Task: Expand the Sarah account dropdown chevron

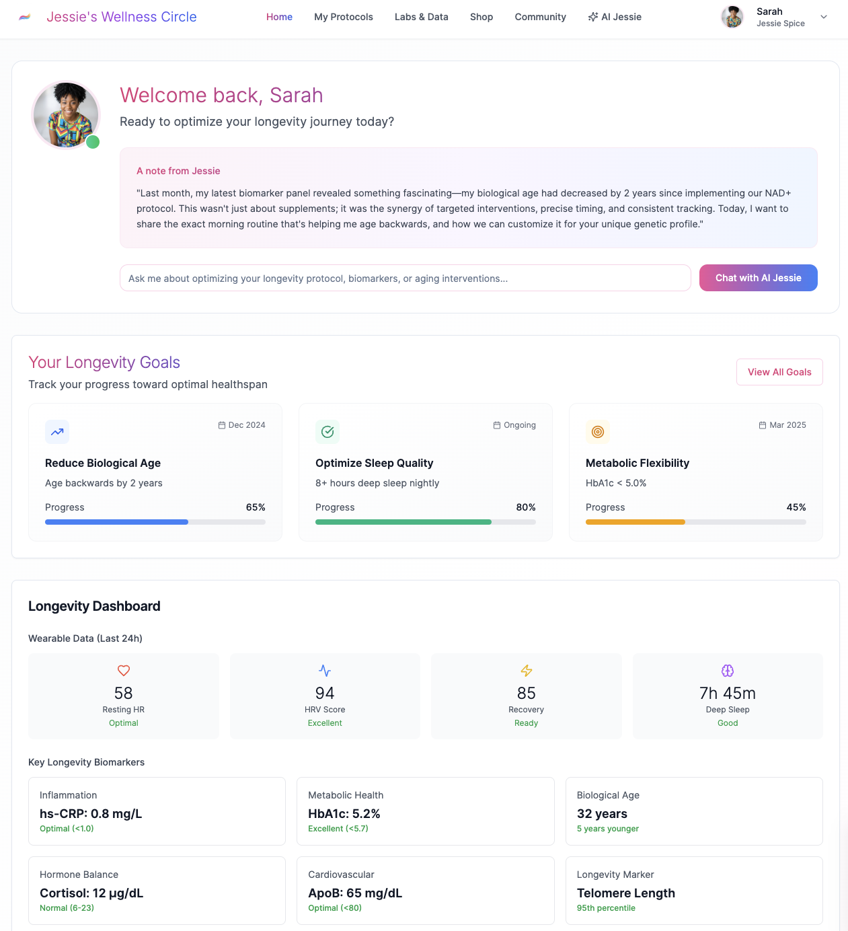Action: [x=823, y=17]
